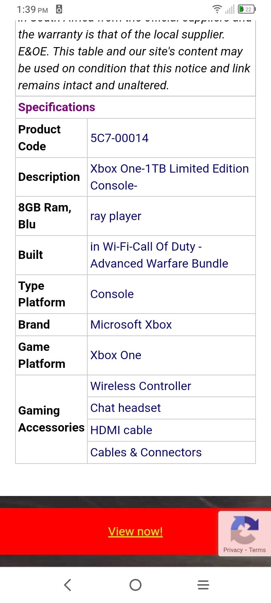Select the Wireless Controller accessory

(141, 386)
